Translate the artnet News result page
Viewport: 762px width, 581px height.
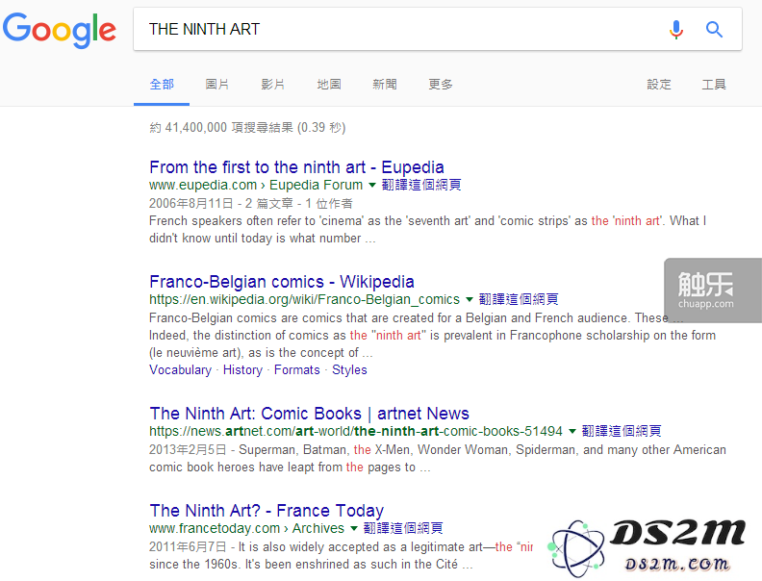[622, 431]
